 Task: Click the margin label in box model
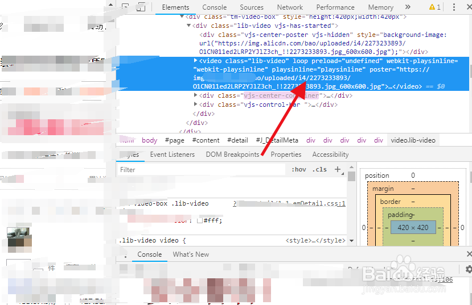(383, 189)
